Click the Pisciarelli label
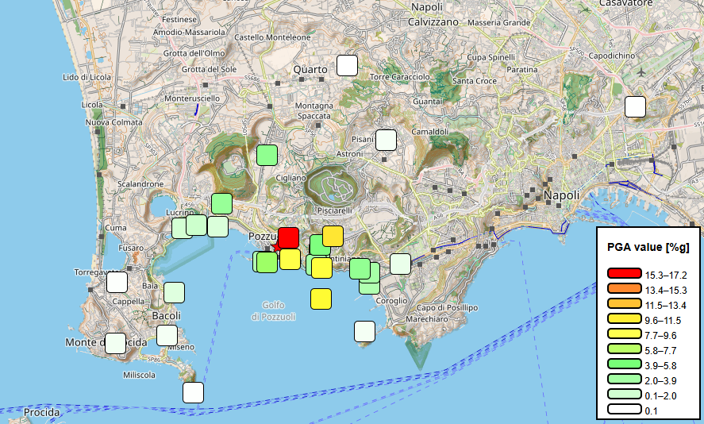The image size is (704, 424). point(335,210)
